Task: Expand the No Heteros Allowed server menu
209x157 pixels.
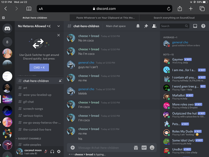Action: coord(59,26)
